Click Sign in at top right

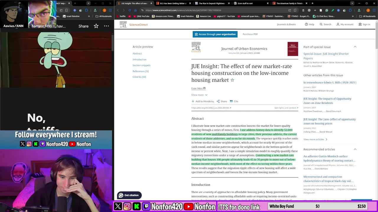tap(364, 24)
